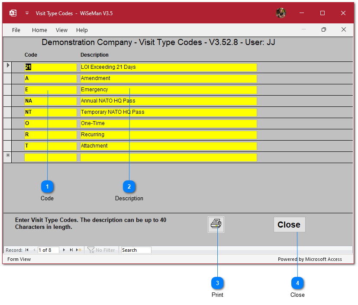Viewport: 358px width, 305px height.
Task: Select the new record row selector
Action: (x=7, y=157)
